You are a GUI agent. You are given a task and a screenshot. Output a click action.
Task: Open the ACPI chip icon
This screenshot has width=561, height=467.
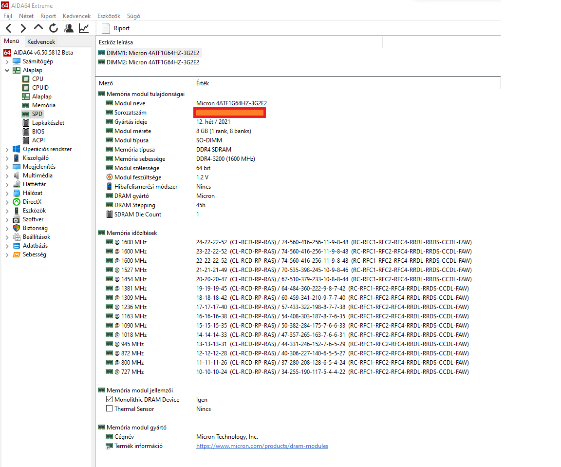[x=26, y=140]
